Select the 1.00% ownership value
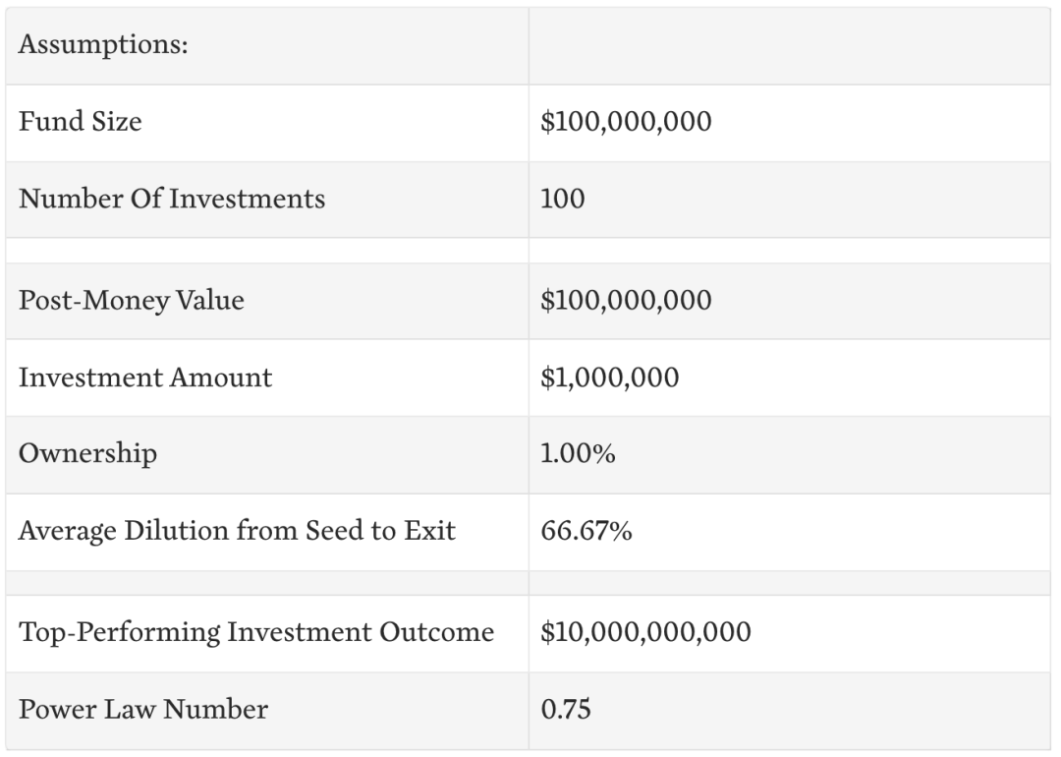Viewport: 1061px width, 757px height. coord(578,454)
